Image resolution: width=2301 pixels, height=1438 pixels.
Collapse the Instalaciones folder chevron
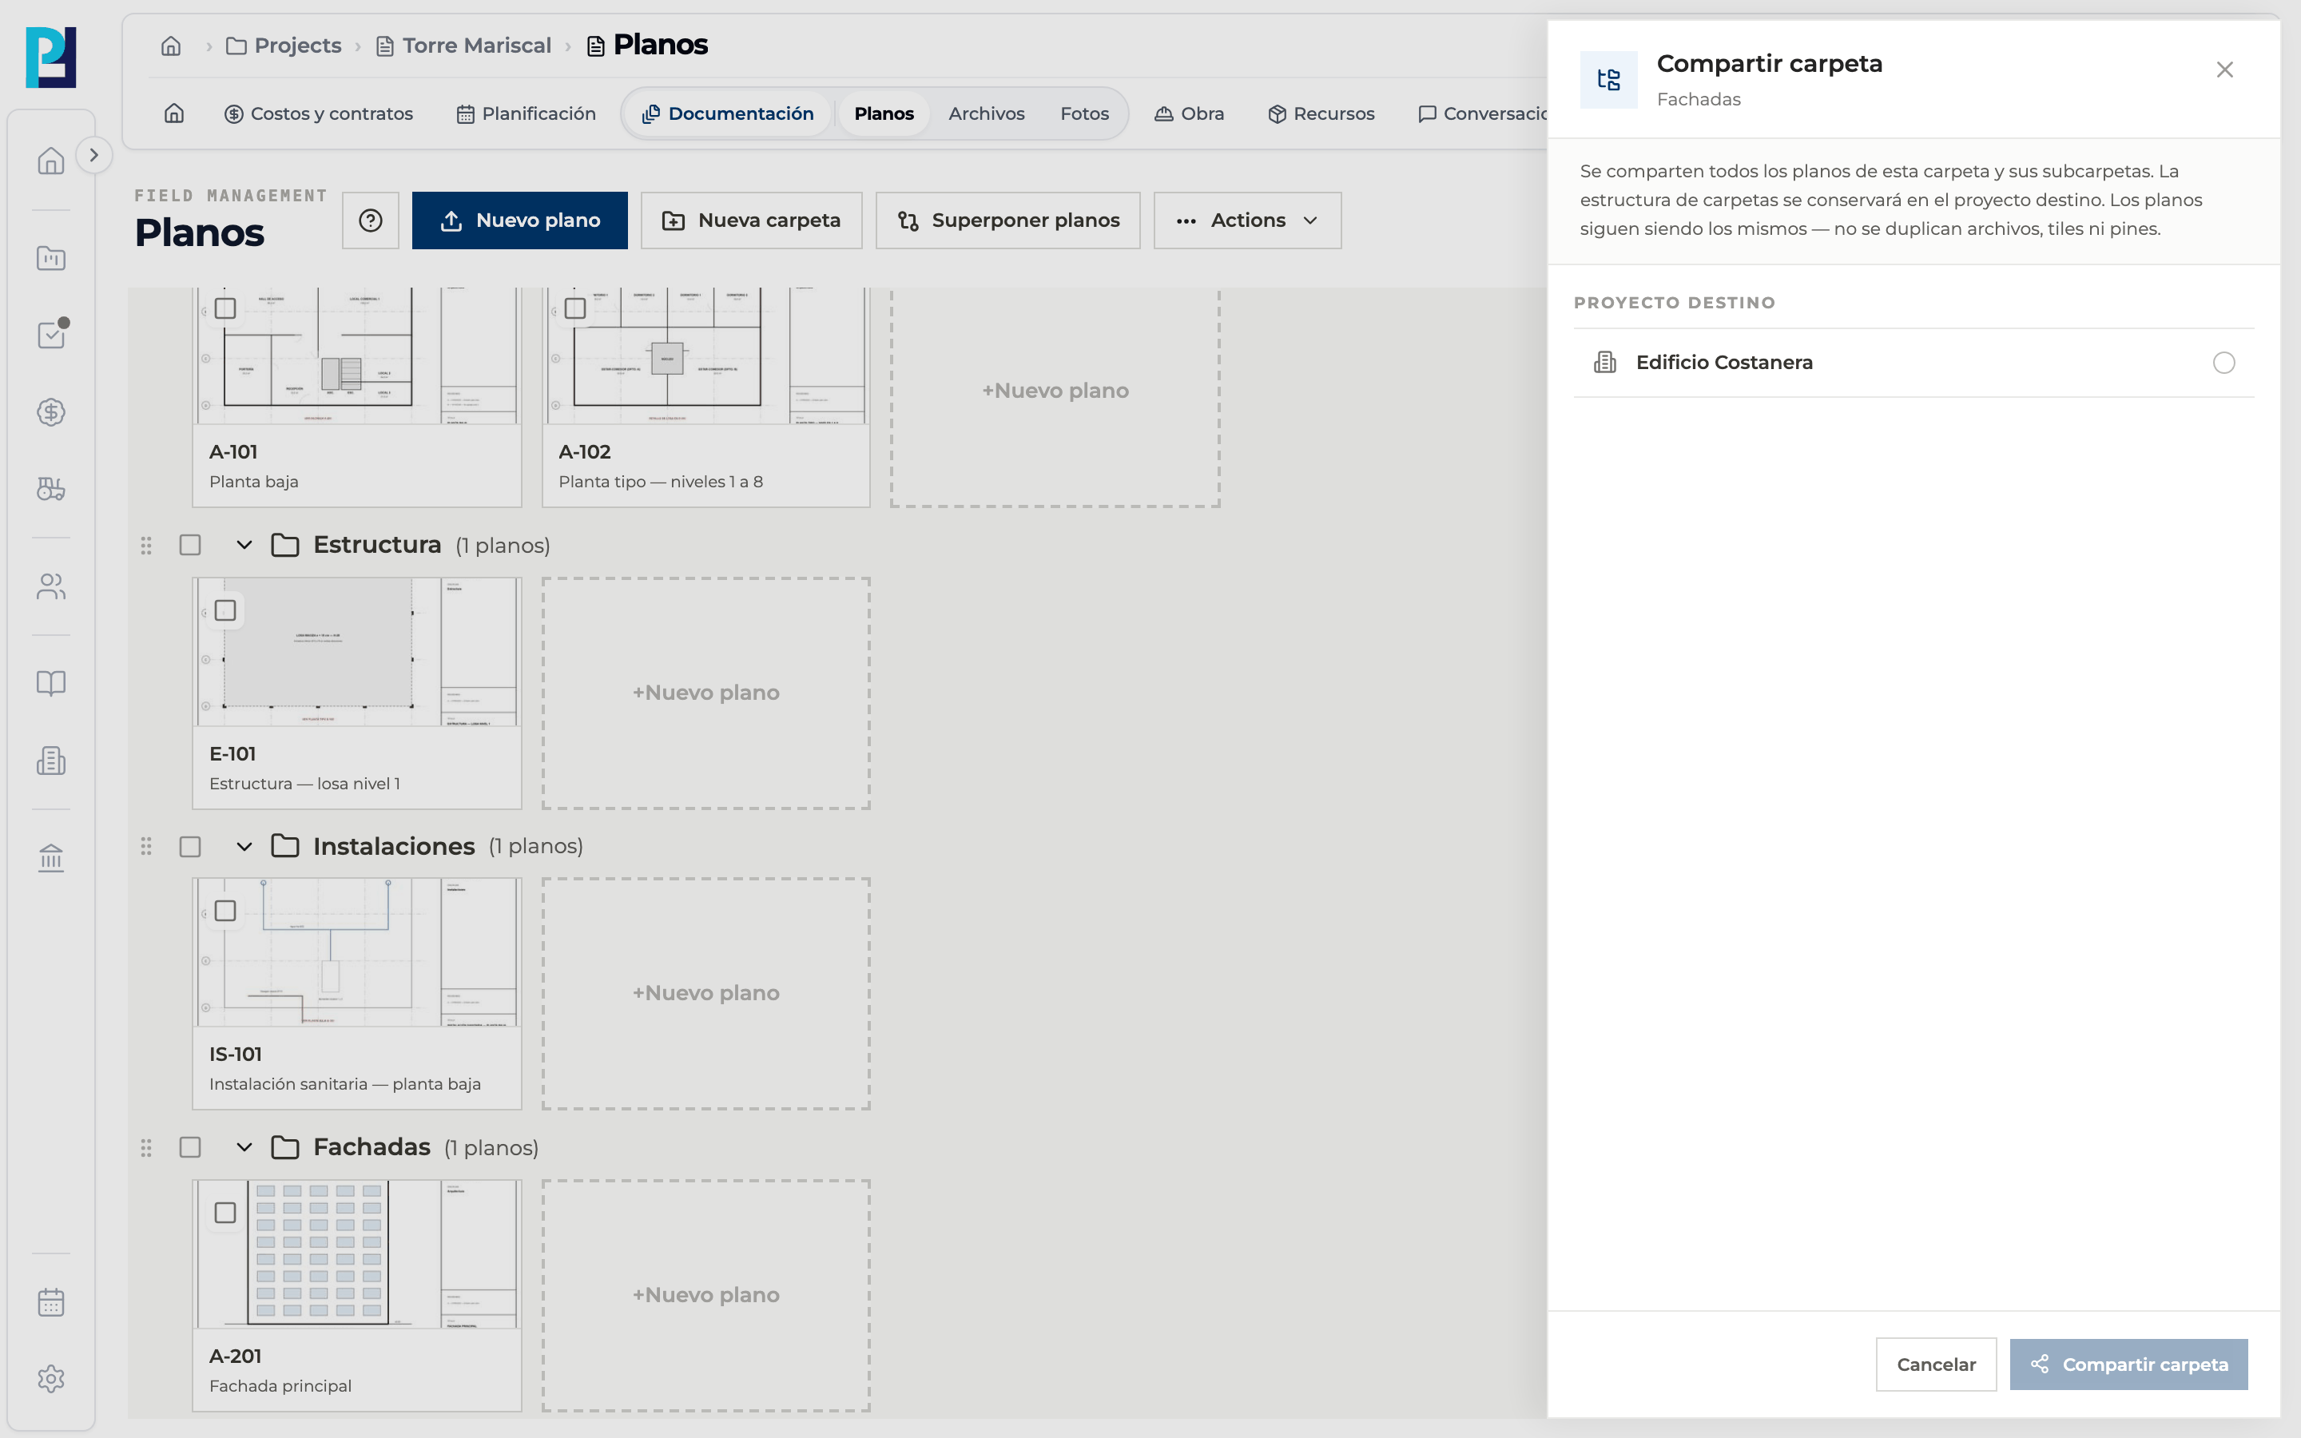click(x=244, y=847)
